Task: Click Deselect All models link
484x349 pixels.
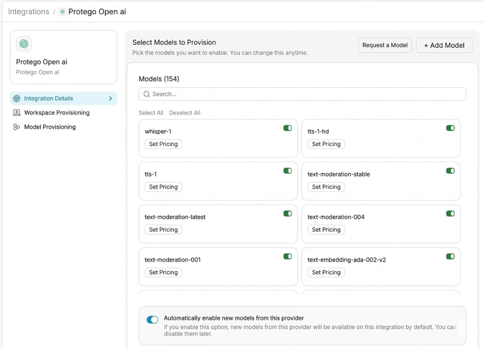Action: click(x=185, y=113)
